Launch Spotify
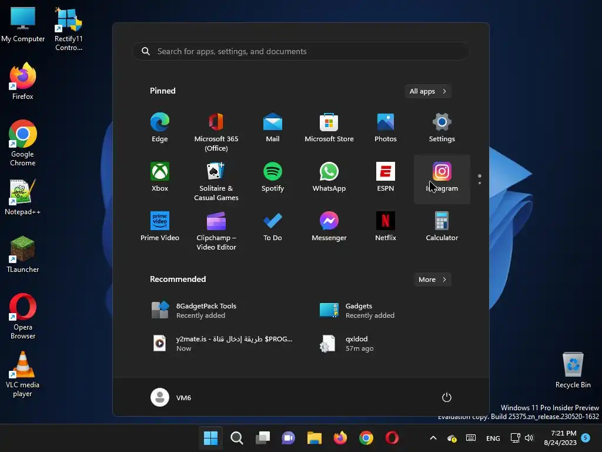This screenshot has width=602, height=452. coord(273,178)
